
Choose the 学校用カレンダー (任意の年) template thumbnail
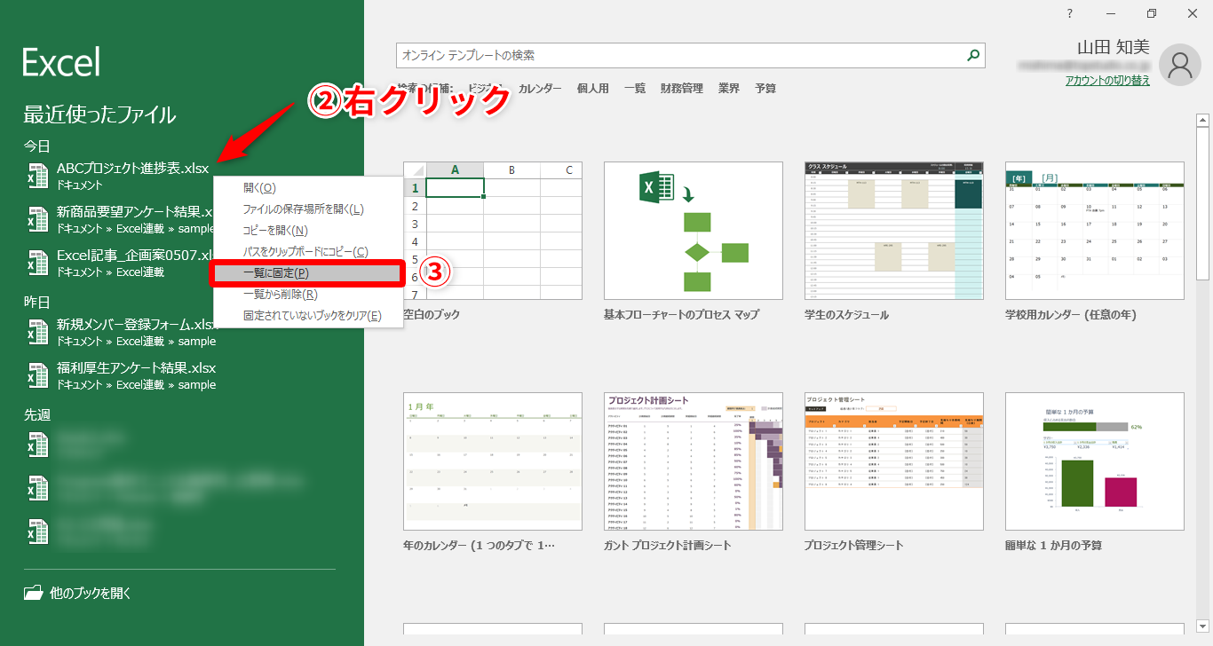click(1095, 231)
